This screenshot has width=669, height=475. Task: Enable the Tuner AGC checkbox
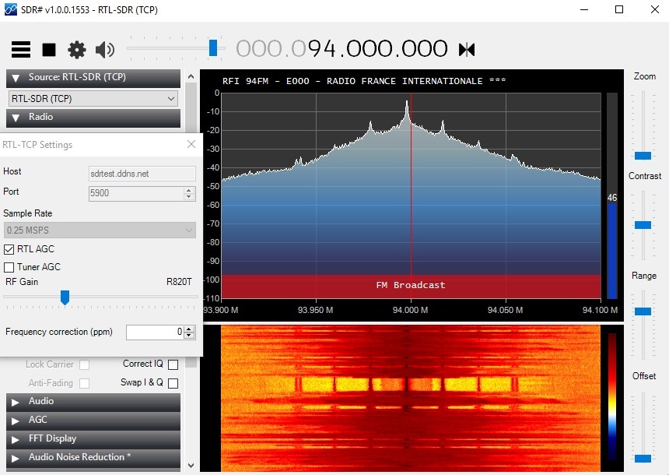[9, 267]
